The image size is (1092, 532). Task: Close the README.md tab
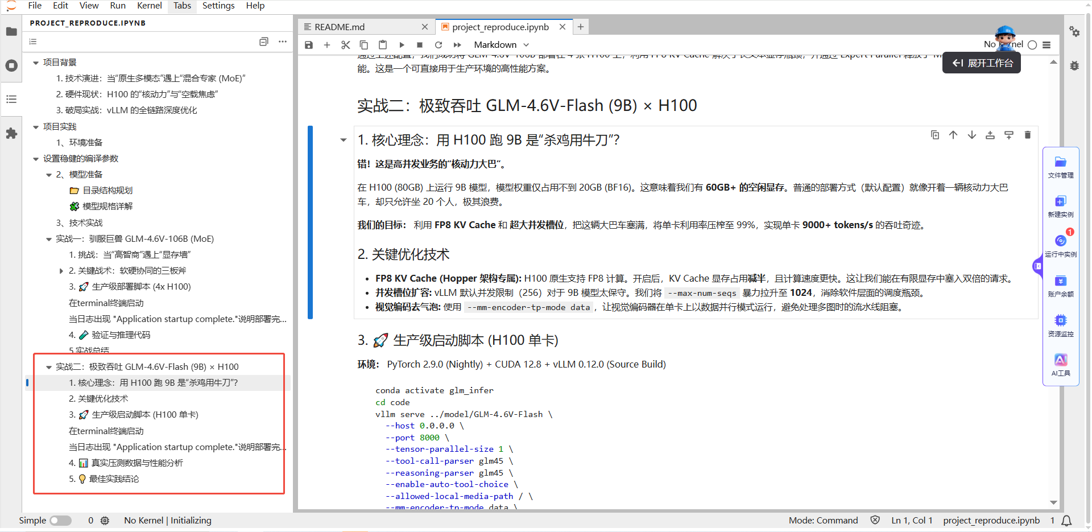(x=425, y=27)
